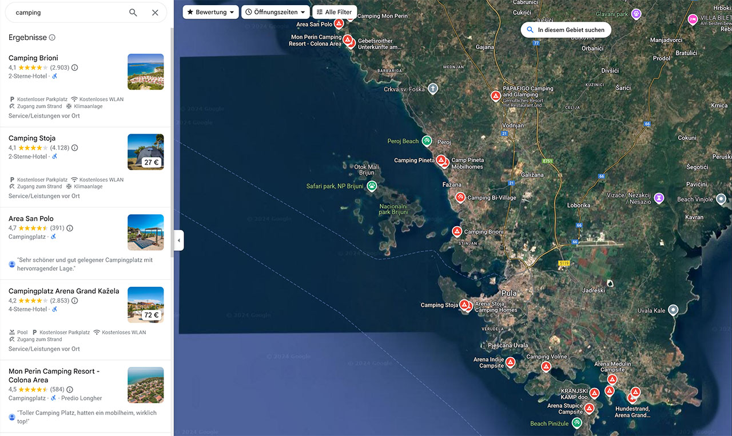Click Galižana label on map

[532, 175]
